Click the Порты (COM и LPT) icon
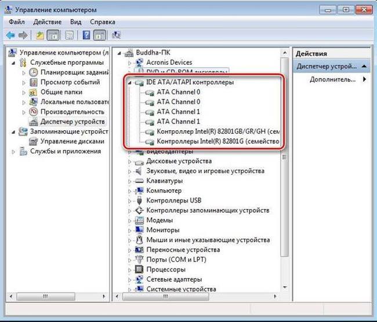Screen dimensions: 377x322 pyautogui.click(x=139, y=259)
